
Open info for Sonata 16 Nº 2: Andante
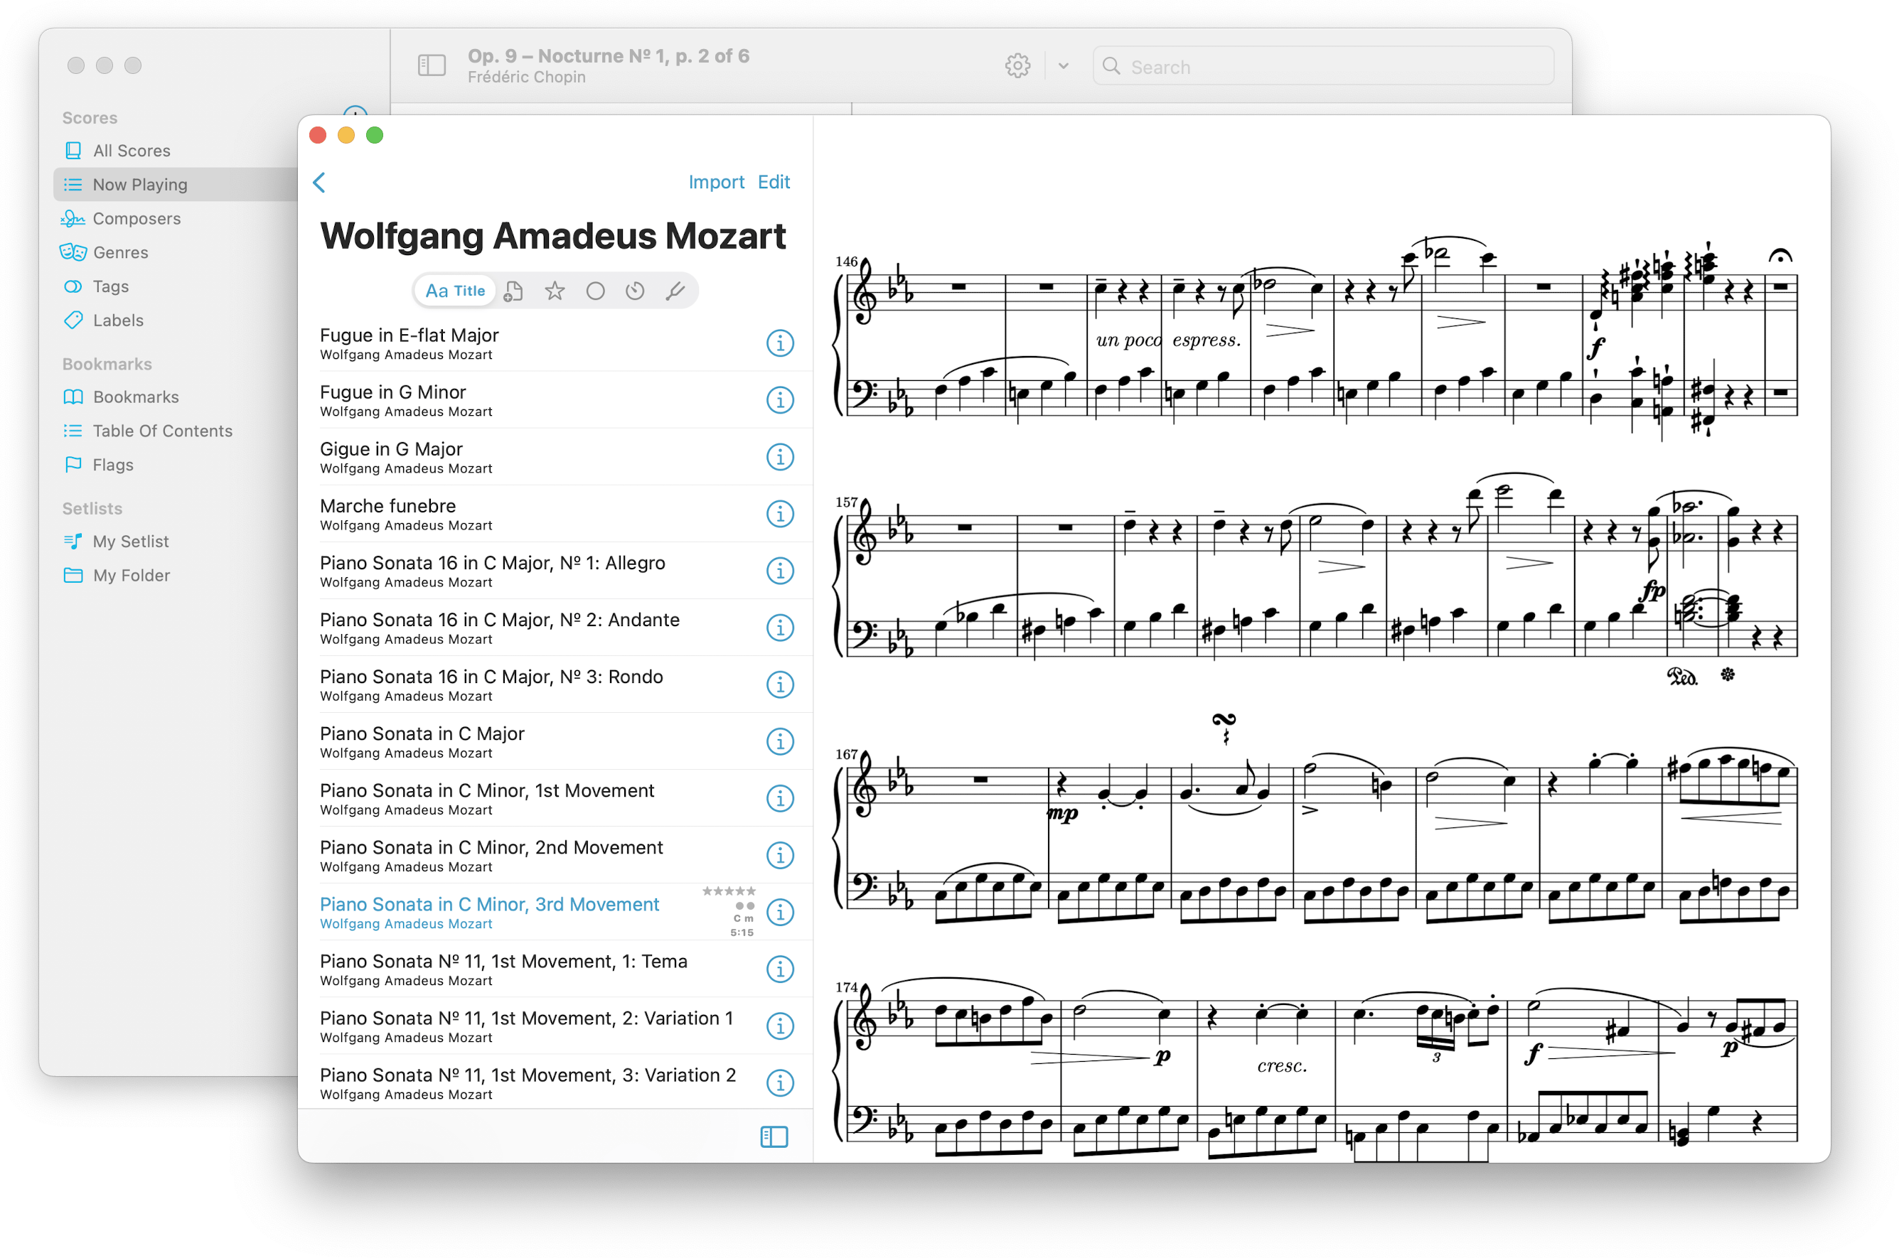[780, 628]
